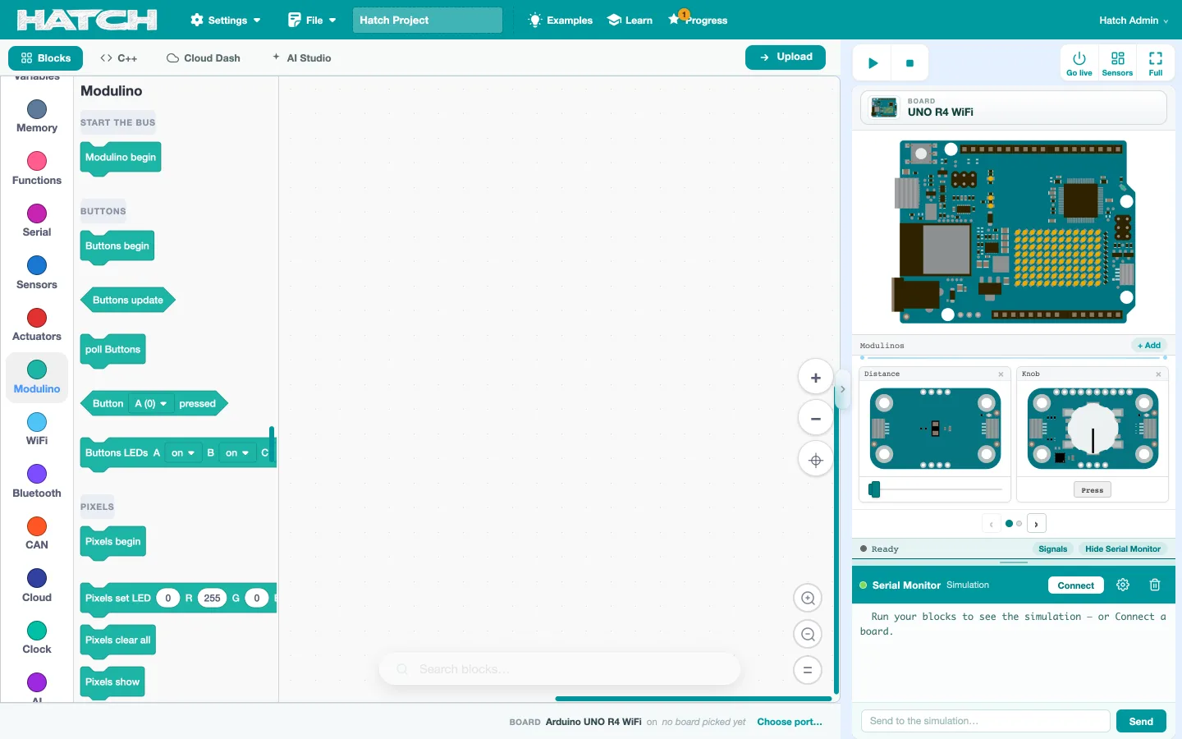Hide the Serial Monitor
Viewport: 1182px width, 739px height.
pos(1123,549)
